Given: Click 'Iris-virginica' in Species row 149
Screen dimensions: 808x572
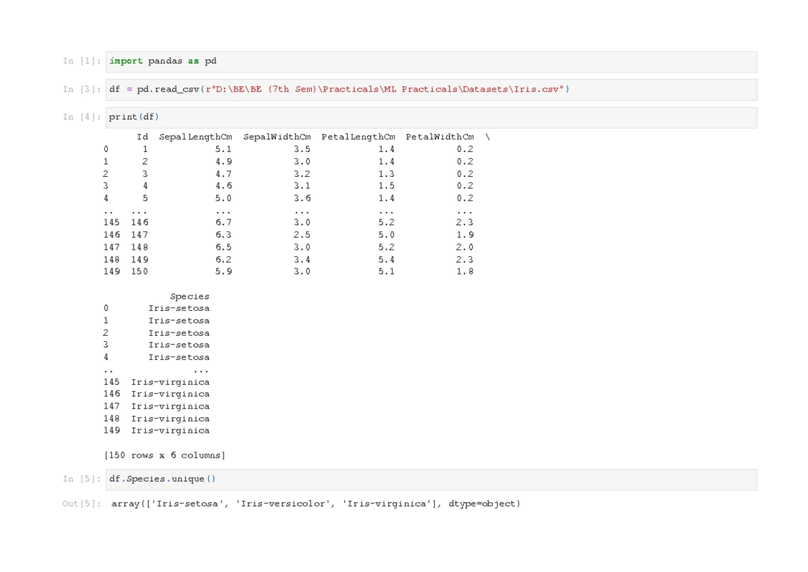Looking at the screenshot, I should [x=170, y=431].
